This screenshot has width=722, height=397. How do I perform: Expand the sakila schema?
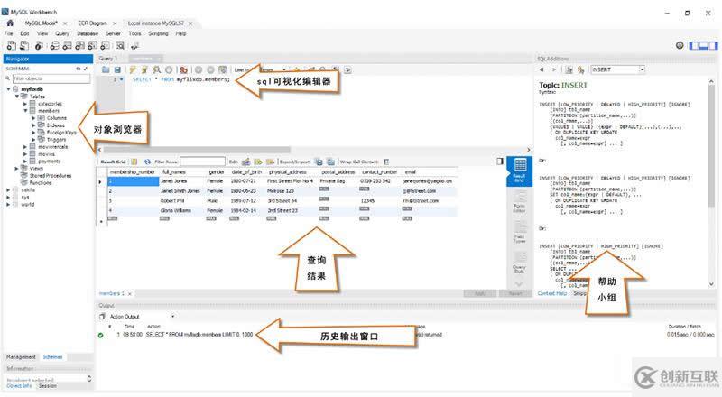tap(8, 189)
